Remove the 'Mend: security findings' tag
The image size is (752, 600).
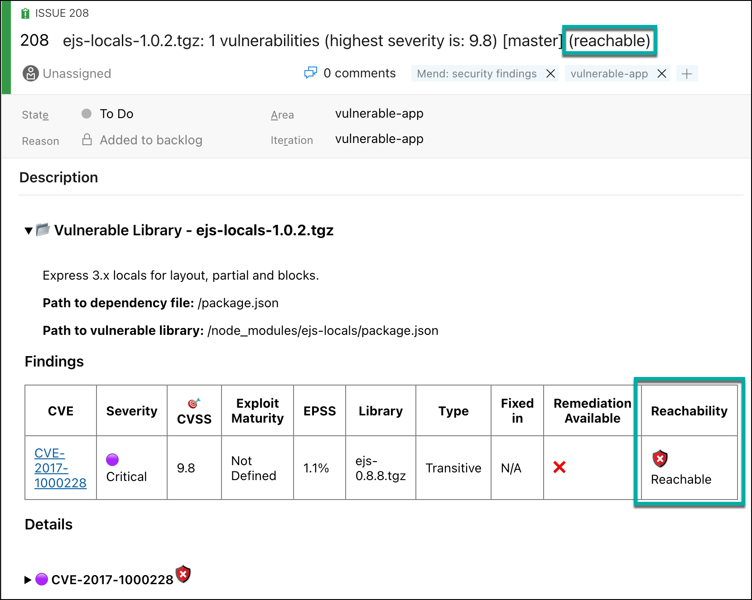click(x=550, y=74)
